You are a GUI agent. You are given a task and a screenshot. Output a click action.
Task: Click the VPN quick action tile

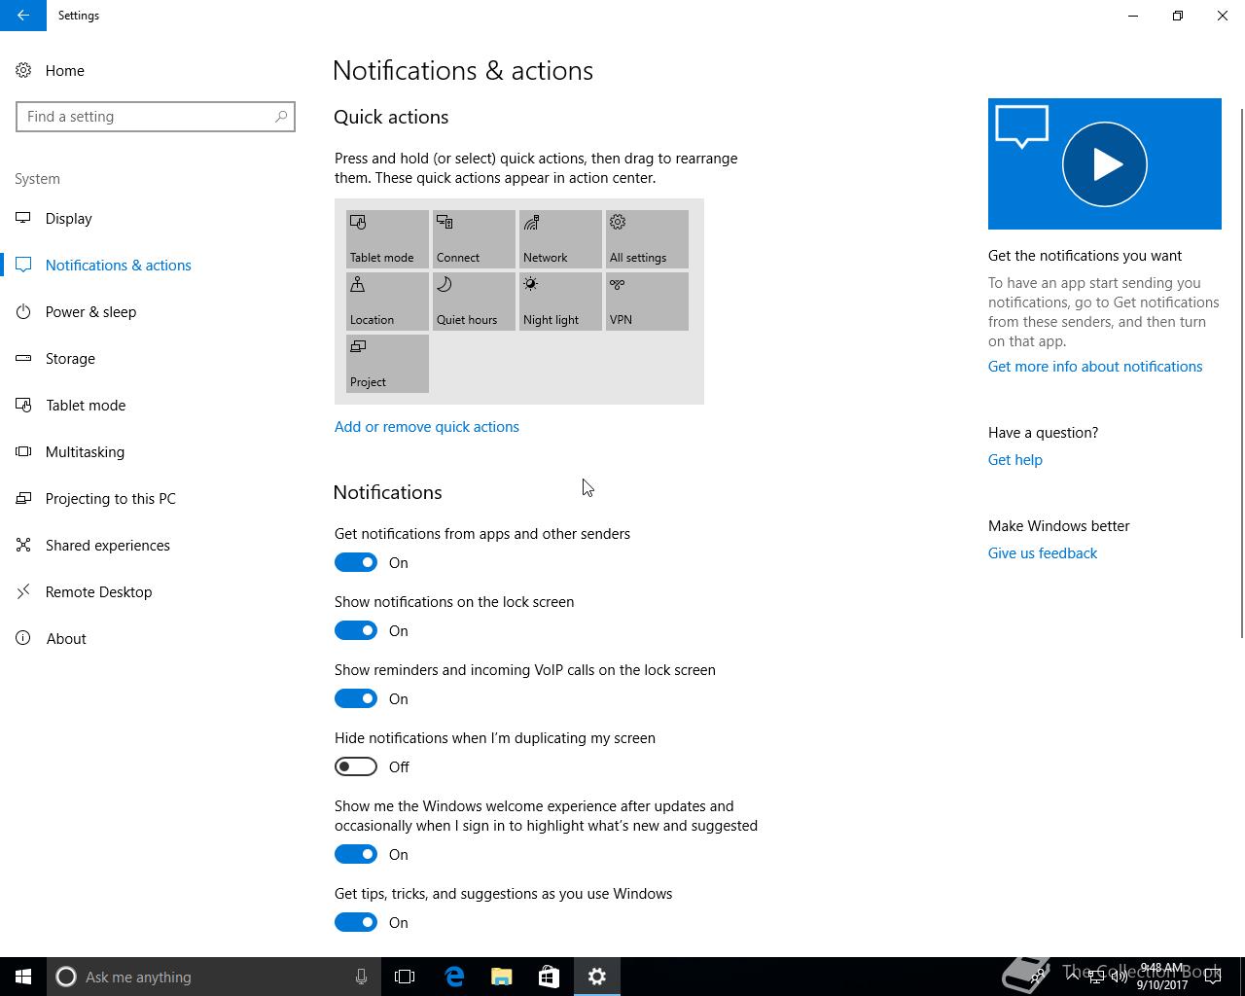(x=647, y=302)
